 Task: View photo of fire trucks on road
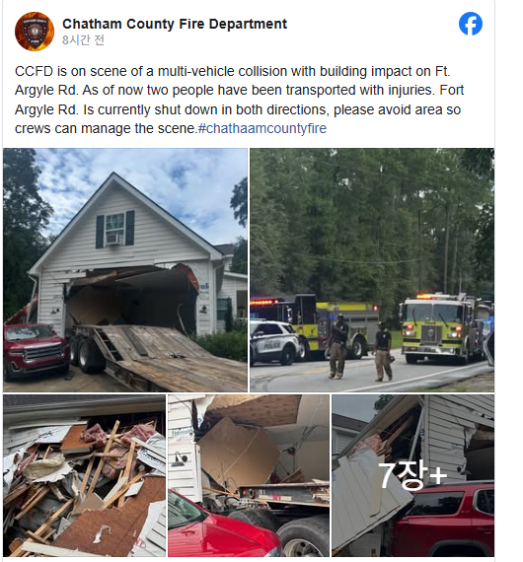[372, 270]
